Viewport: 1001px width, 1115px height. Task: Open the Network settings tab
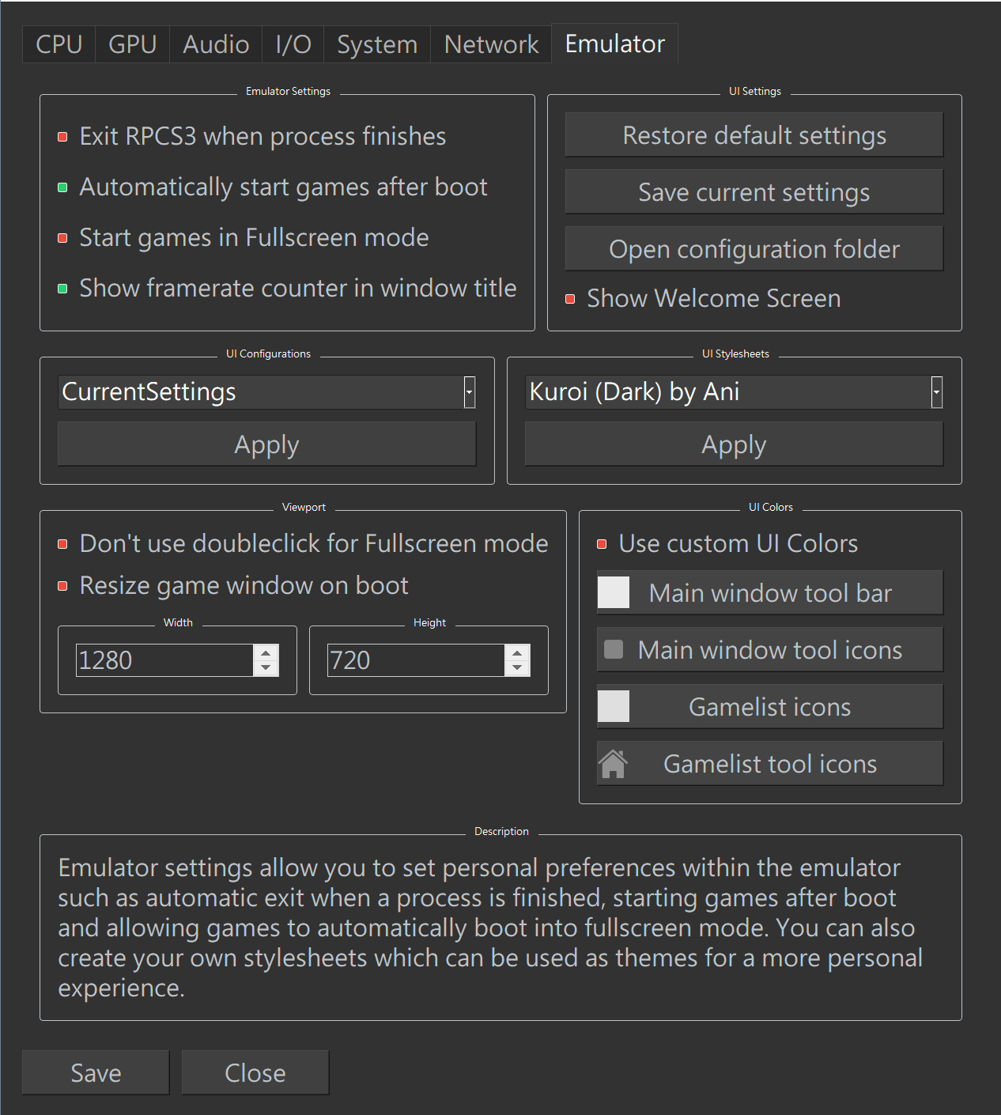coord(490,43)
